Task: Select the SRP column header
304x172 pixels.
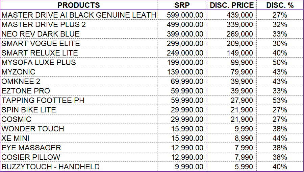Action: point(182,5)
